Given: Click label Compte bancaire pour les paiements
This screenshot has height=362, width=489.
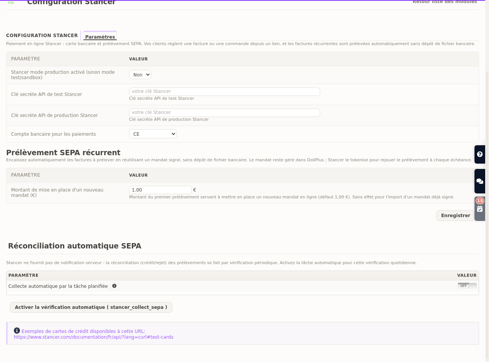Looking at the screenshot, I should click(x=53, y=134).
